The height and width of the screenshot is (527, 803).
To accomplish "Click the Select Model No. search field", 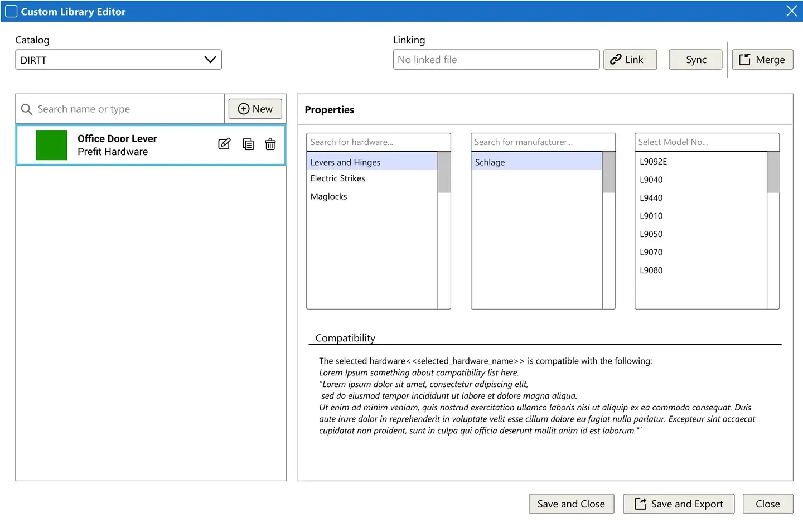I will 707,142.
